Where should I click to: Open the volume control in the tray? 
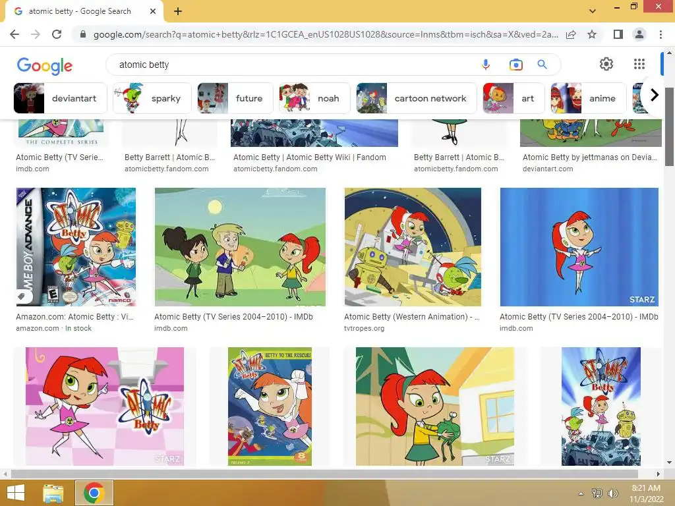612,493
